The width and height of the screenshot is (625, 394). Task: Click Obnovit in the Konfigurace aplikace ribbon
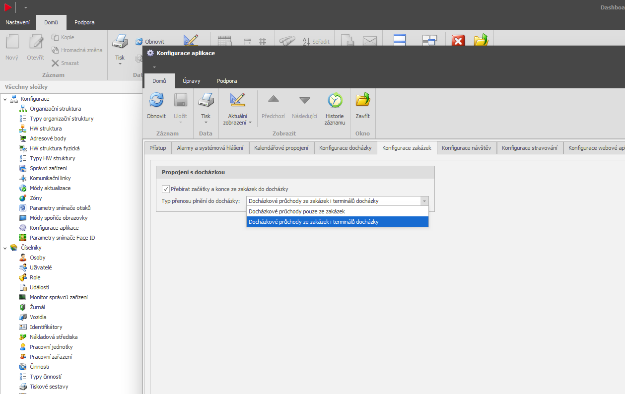pyautogui.click(x=156, y=106)
